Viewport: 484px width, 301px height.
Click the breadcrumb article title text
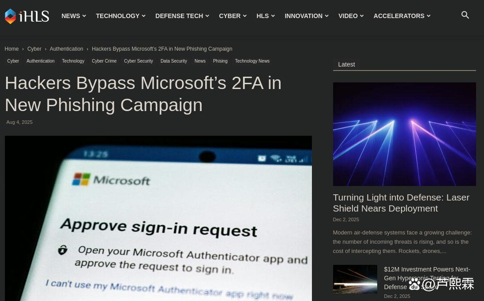[162, 49]
